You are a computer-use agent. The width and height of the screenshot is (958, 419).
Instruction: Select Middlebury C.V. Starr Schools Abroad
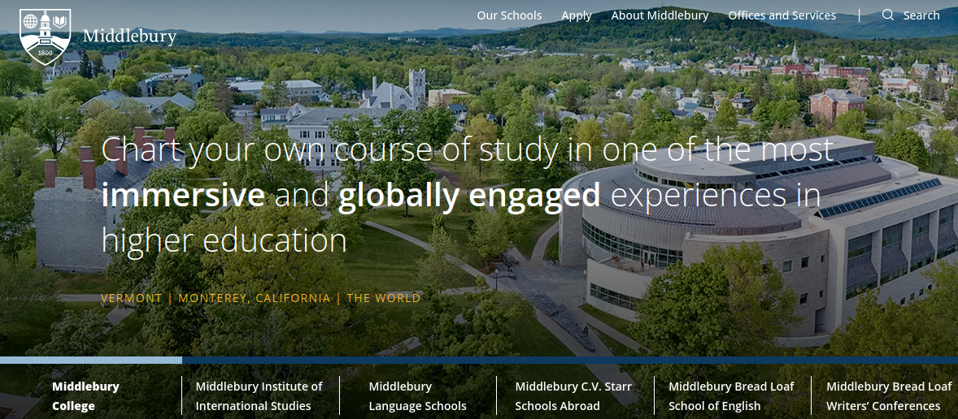point(573,395)
